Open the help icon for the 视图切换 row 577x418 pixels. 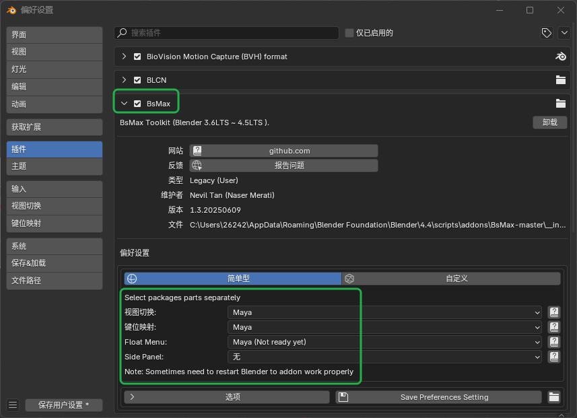tap(554, 312)
